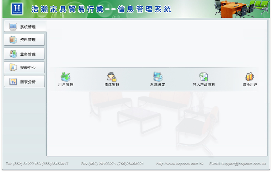Click the 导入产品资料 text label
The width and height of the screenshot is (273, 185).
click(x=204, y=85)
